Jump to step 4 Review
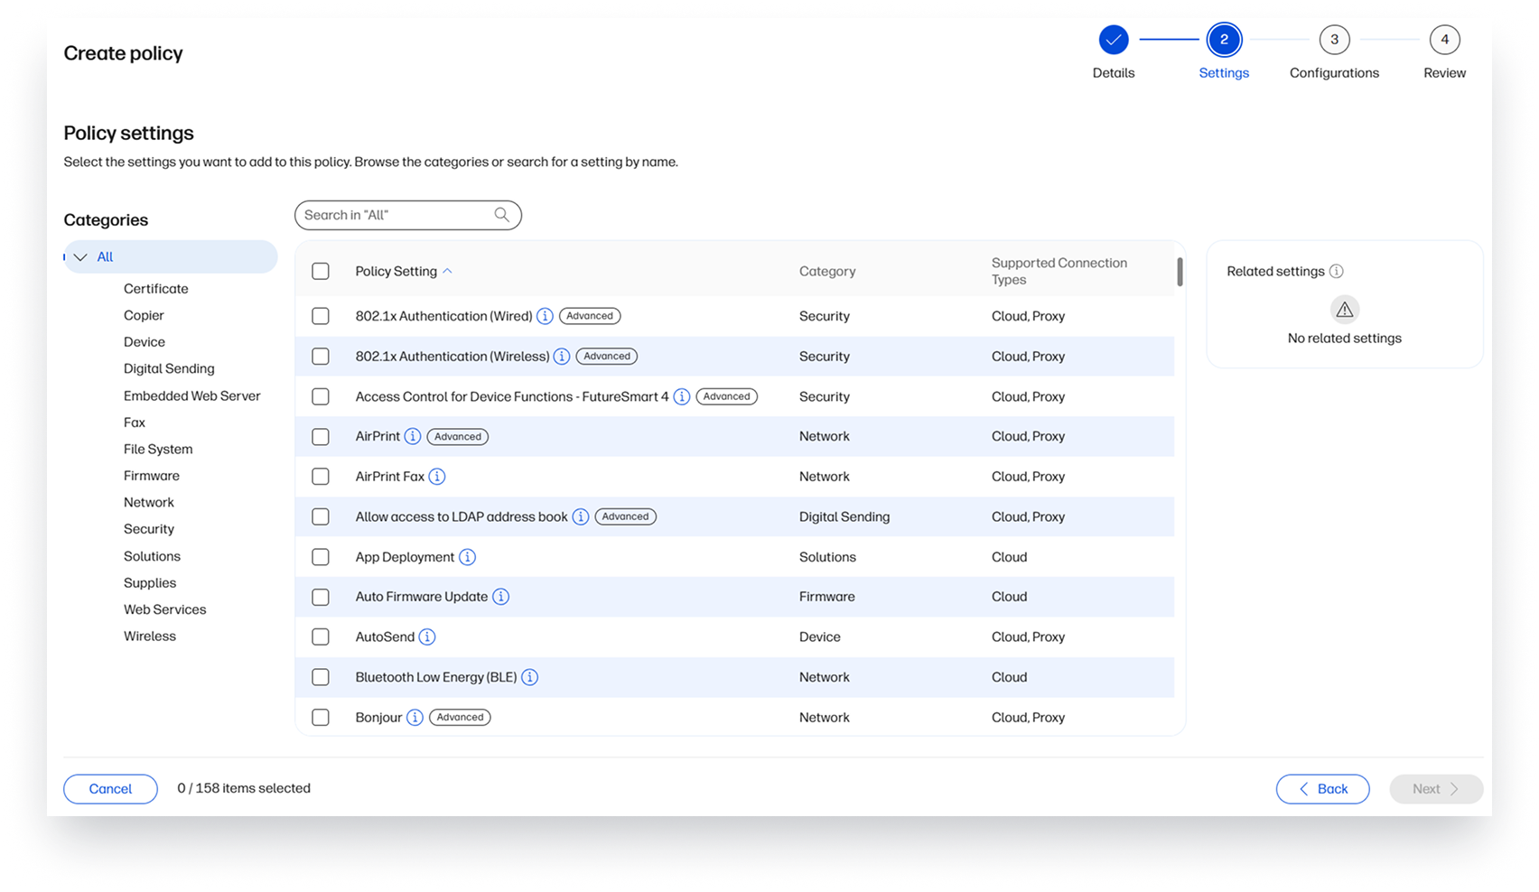This screenshot has height=892, width=1539. click(1444, 40)
